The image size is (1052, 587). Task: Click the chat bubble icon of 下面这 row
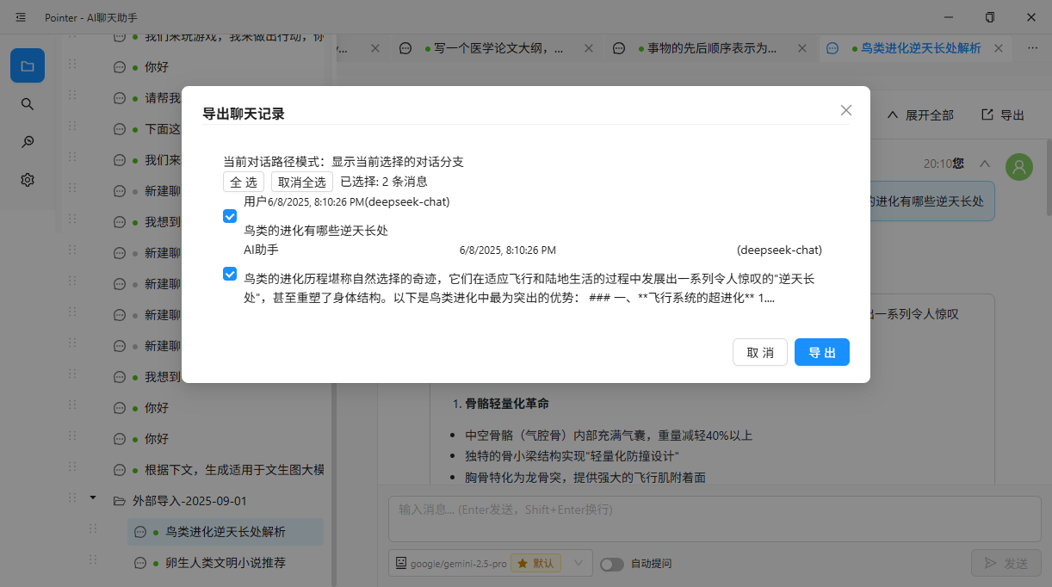[120, 129]
